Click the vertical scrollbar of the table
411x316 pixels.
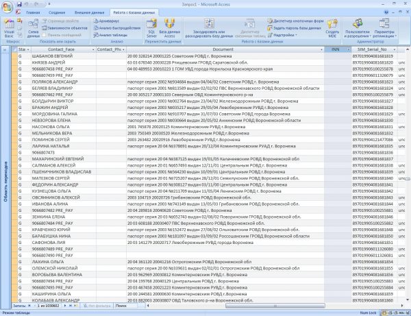pyautogui.click(x=407, y=171)
